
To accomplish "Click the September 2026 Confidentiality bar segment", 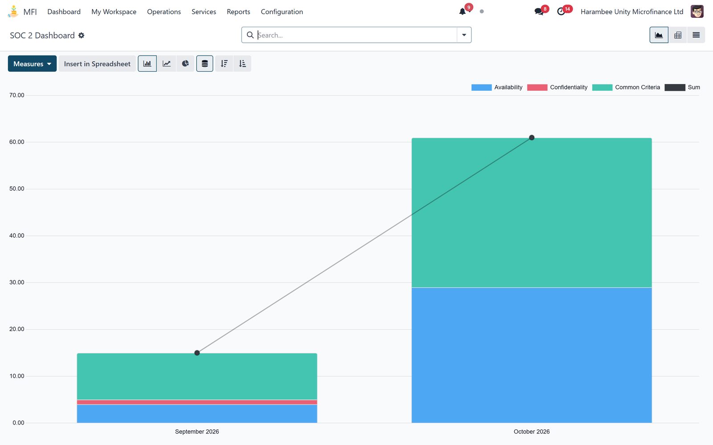I will [197, 402].
